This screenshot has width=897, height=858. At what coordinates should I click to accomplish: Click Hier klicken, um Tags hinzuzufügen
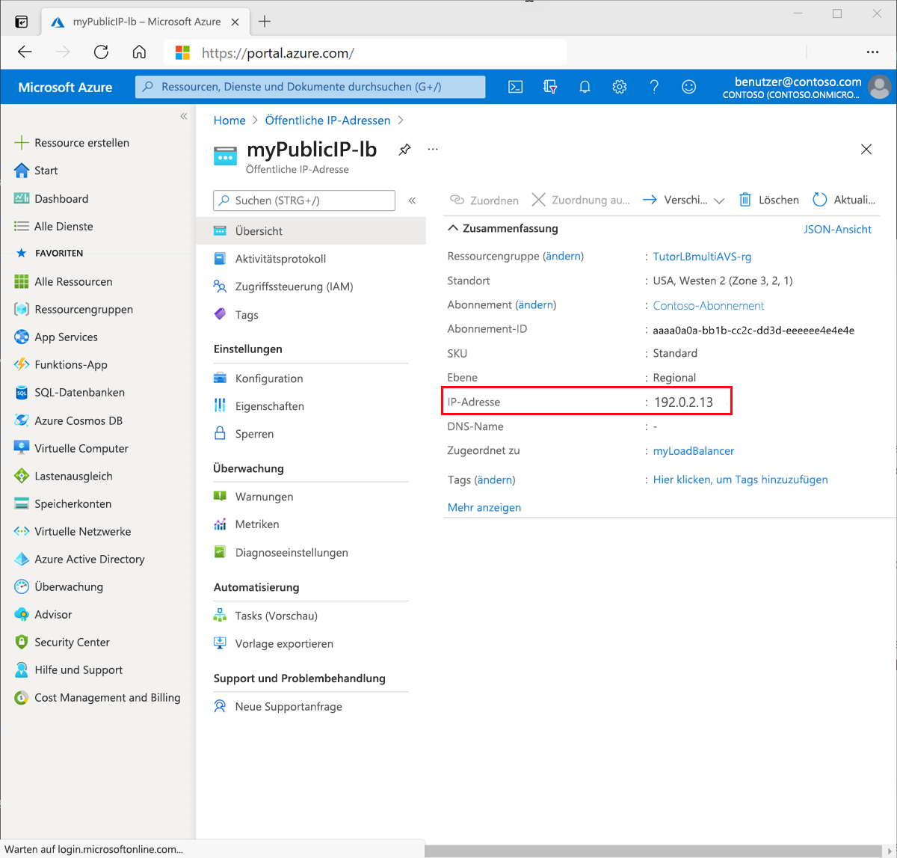[x=741, y=479]
